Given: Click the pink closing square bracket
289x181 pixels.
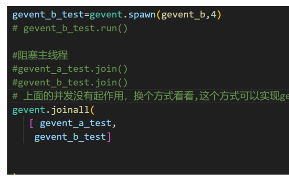Looking at the screenshot, I should [109, 137].
